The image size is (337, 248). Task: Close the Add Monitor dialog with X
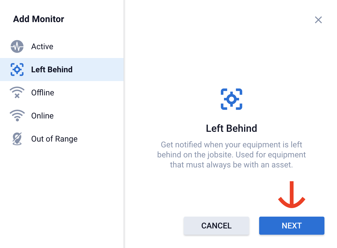pos(318,20)
